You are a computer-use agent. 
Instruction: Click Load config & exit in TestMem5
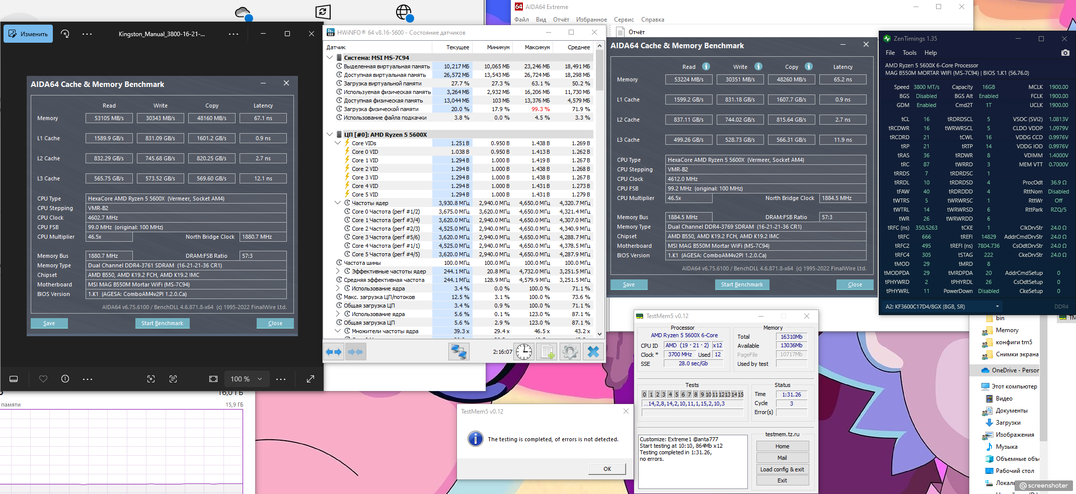(782, 469)
